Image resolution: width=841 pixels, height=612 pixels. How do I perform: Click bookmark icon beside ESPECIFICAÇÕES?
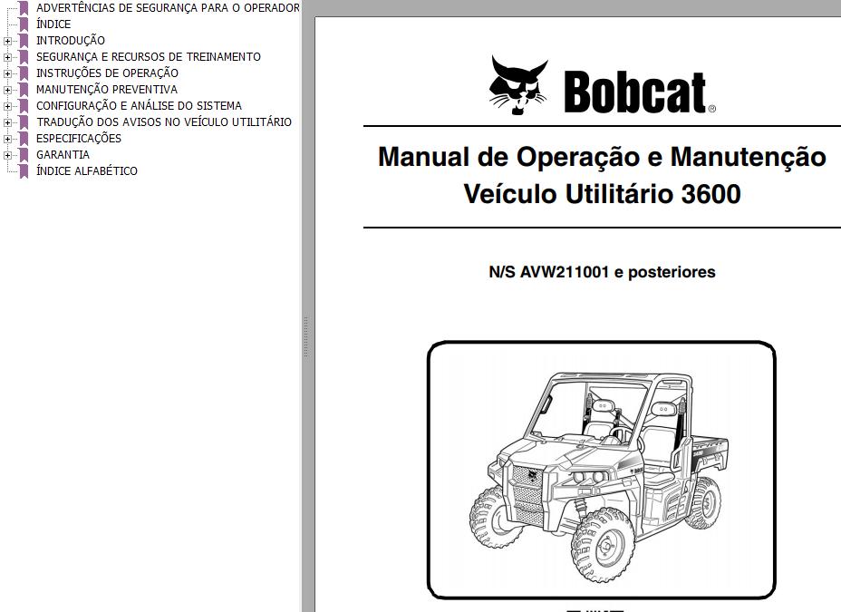(x=24, y=139)
